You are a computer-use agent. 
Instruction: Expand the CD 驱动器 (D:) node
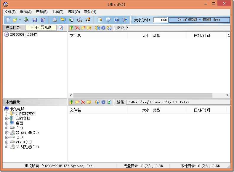coord(7,133)
